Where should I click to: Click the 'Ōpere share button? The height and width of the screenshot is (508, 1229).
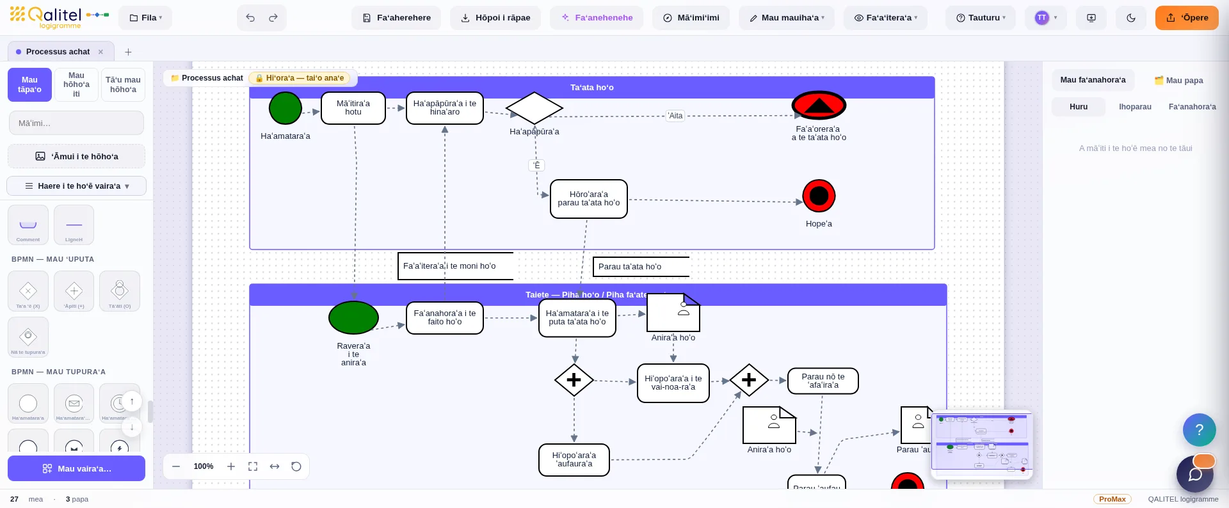[1187, 18]
